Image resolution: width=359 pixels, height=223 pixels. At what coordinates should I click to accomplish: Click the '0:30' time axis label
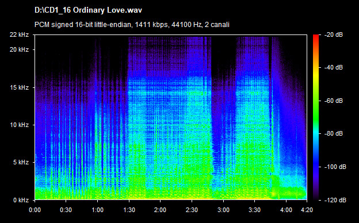click(x=66, y=210)
